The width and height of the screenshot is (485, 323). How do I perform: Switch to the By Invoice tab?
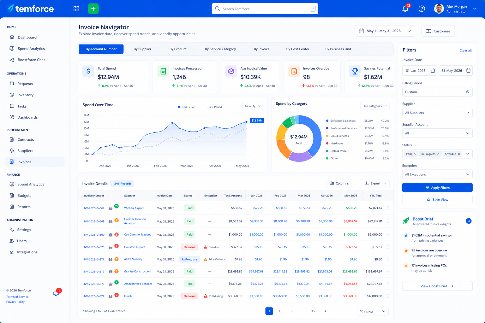[262, 49]
